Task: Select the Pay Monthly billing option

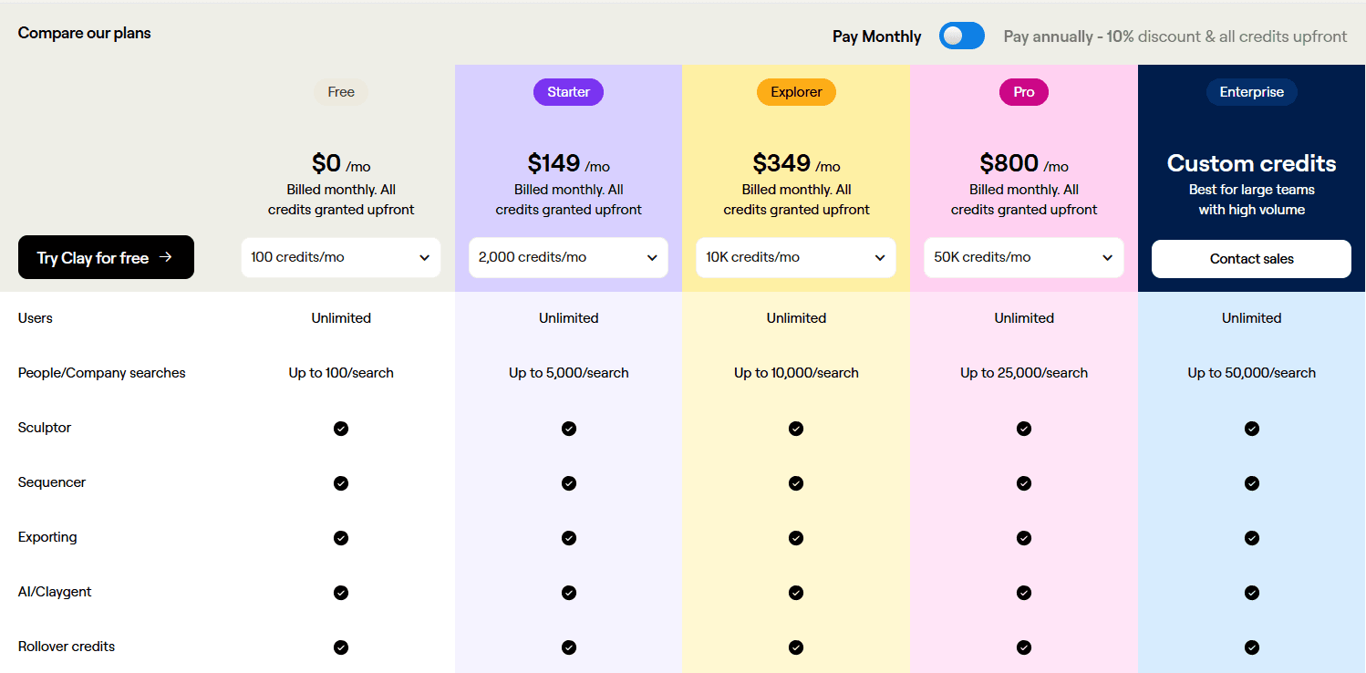Action: [x=876, y=36]
